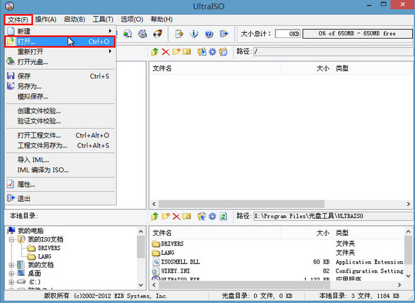The width and height of the screenshot is (415, 303).
Task: Choose 验证文件校验... menu entry
Action: click(60, 121)
